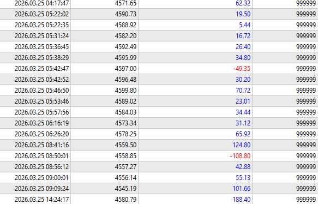
Task: Click profit value 70.72
Action: 243,91
